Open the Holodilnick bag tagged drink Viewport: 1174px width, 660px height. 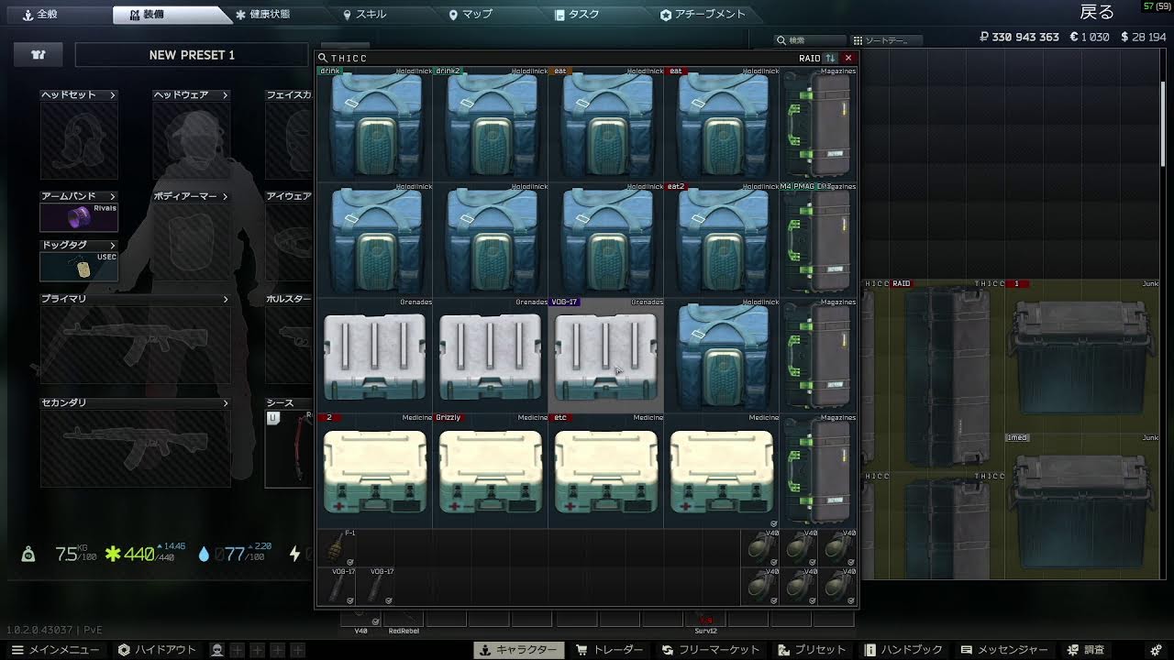375,124
